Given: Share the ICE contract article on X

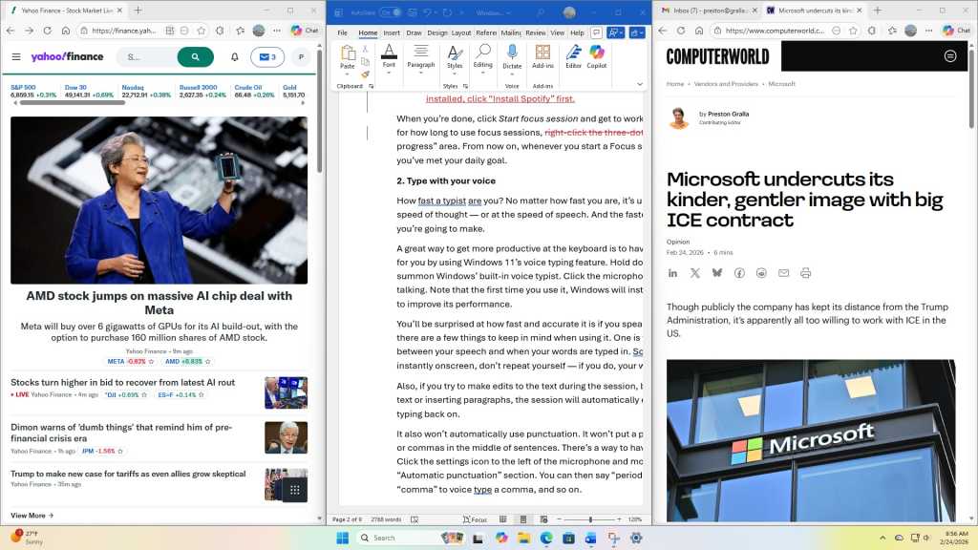Looking at the screenshot, I should click(x=694, y=273).
